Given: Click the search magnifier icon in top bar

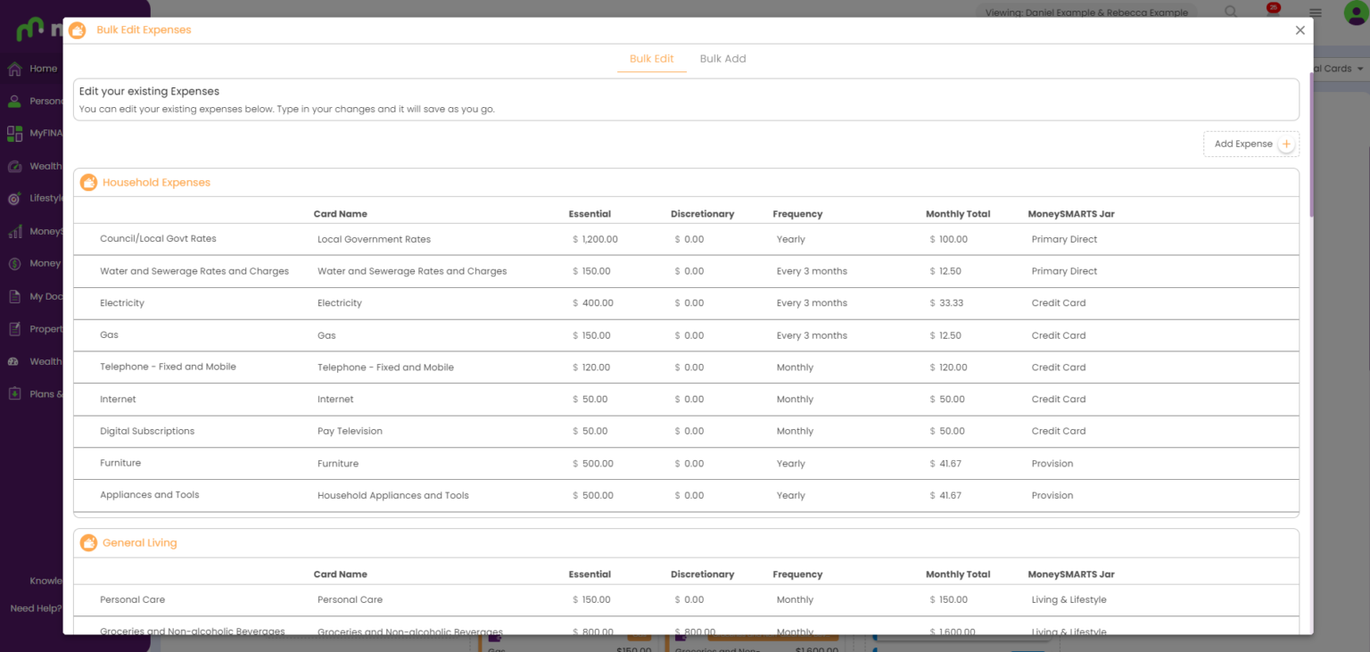Looking at the screenshot, I should click(1231, 12).
